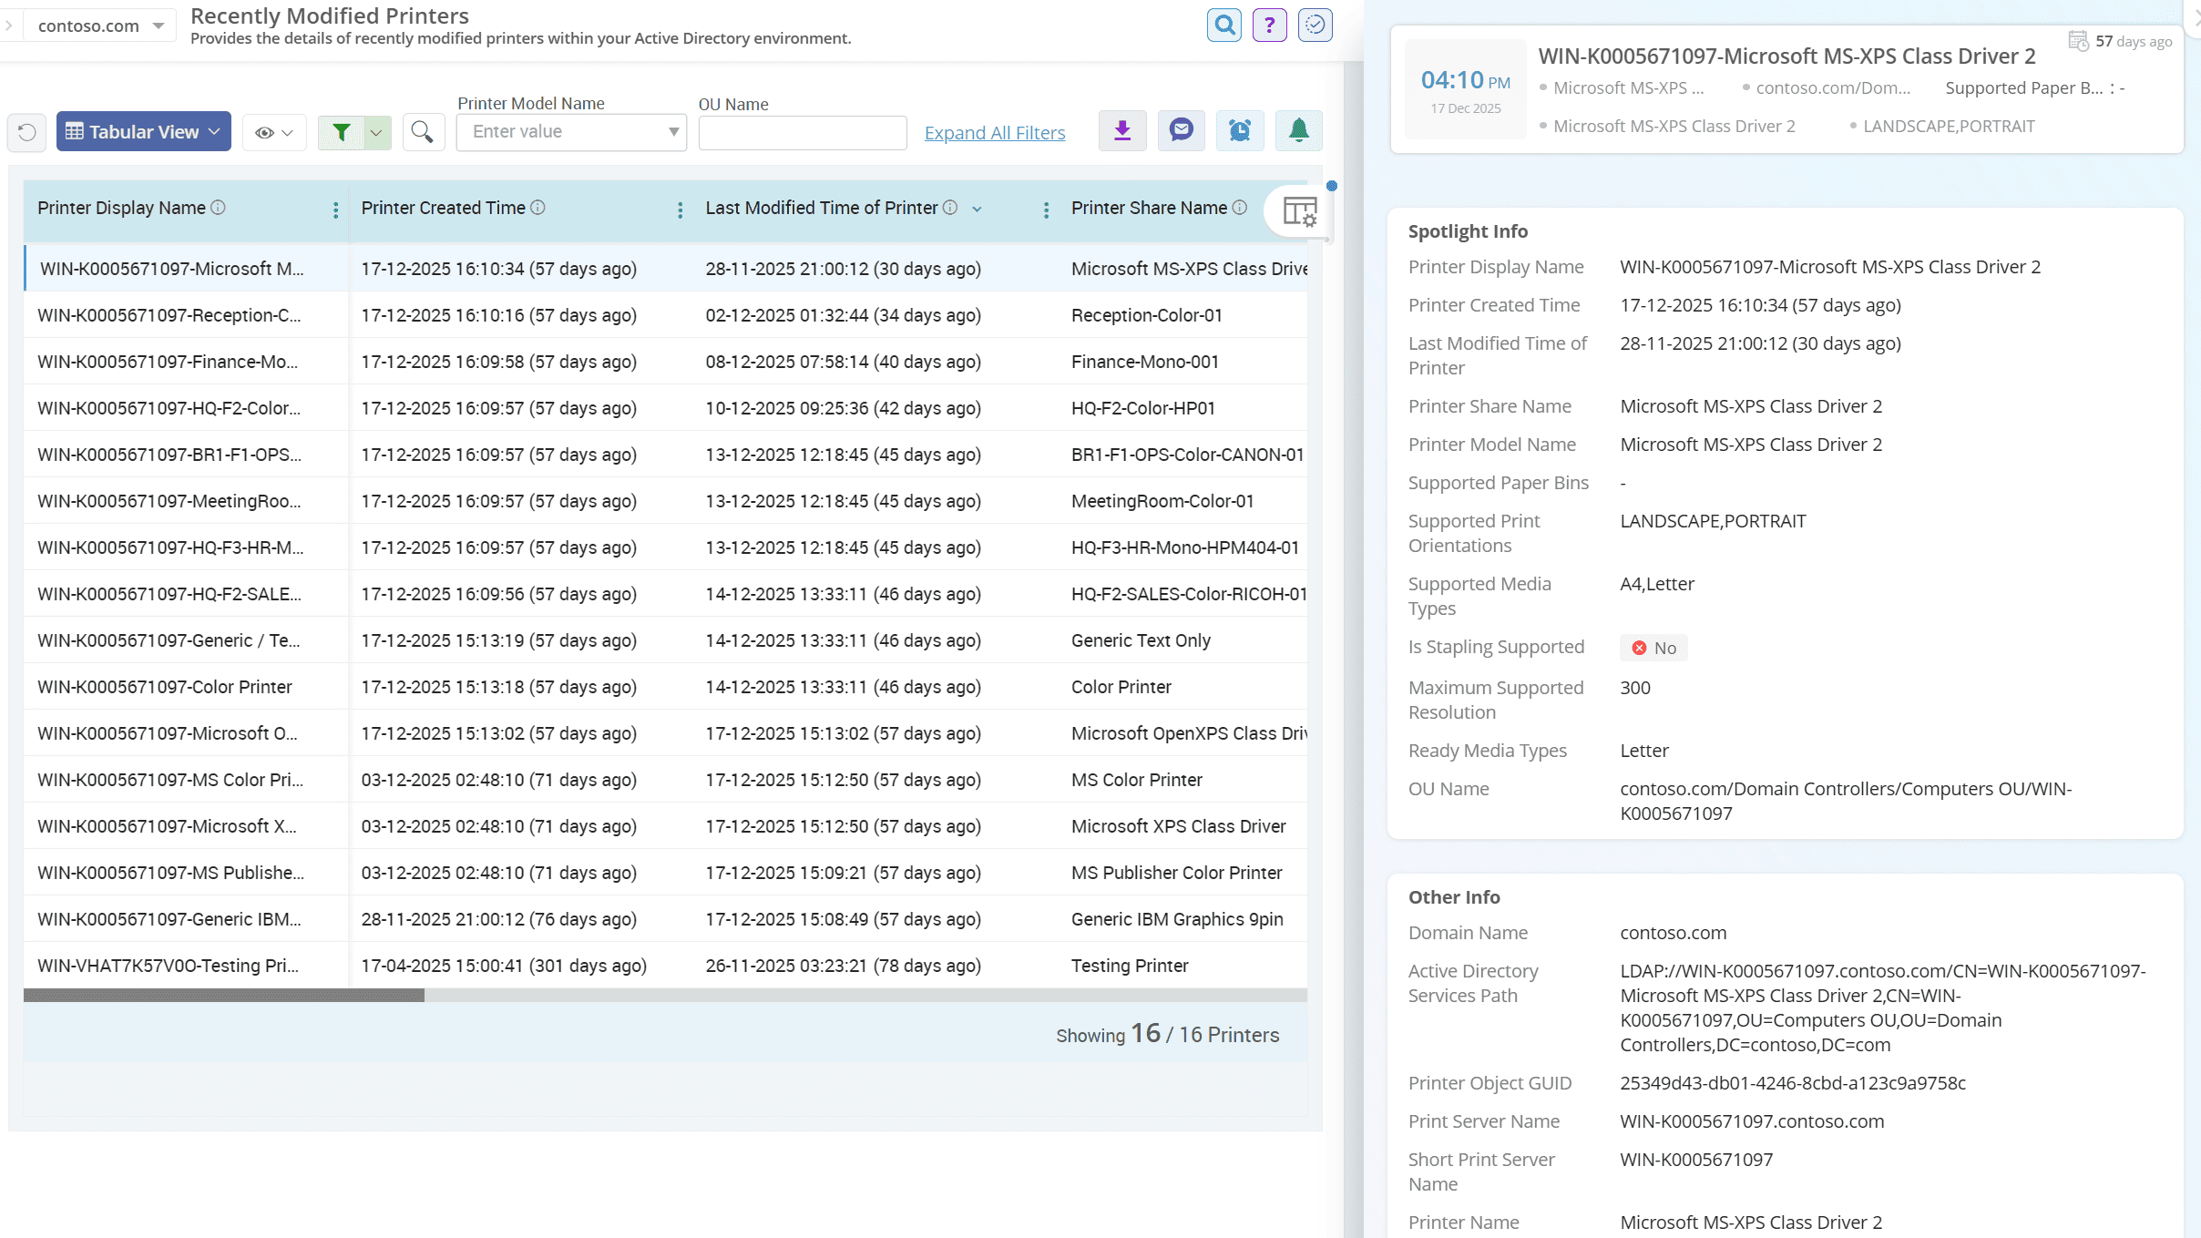
Task: Open the Printer Model Name combo box
Action: (x=571, y=132)
